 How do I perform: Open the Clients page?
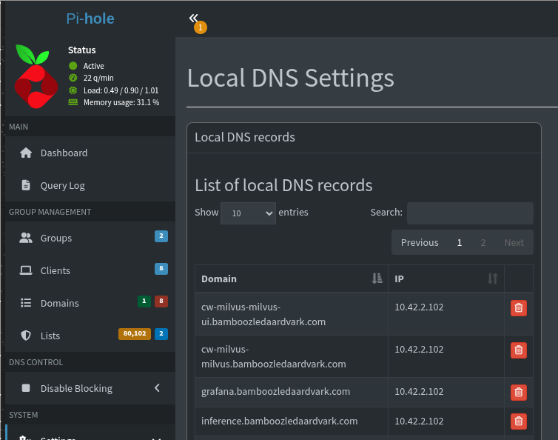(x=56, y=270)
